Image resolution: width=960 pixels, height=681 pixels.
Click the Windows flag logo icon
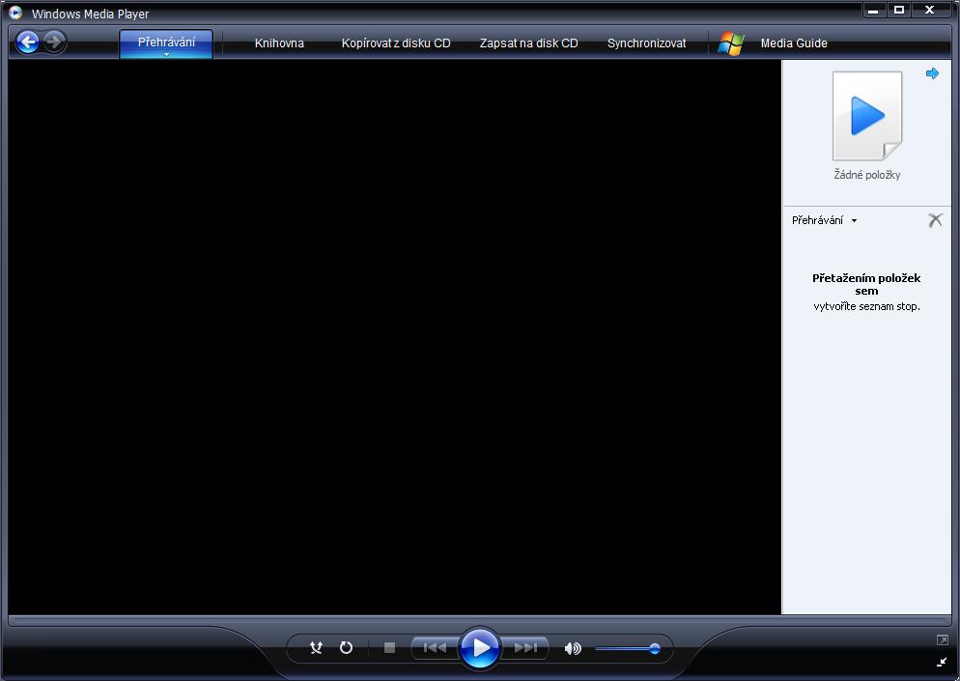(x=730, y=43)
